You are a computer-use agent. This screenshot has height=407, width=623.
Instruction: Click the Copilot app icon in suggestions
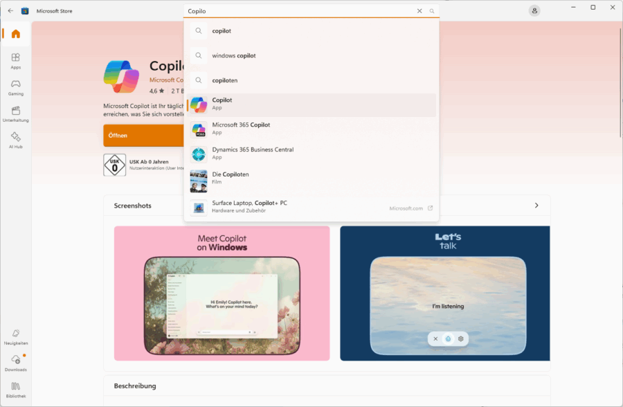(x=199, y=105)
